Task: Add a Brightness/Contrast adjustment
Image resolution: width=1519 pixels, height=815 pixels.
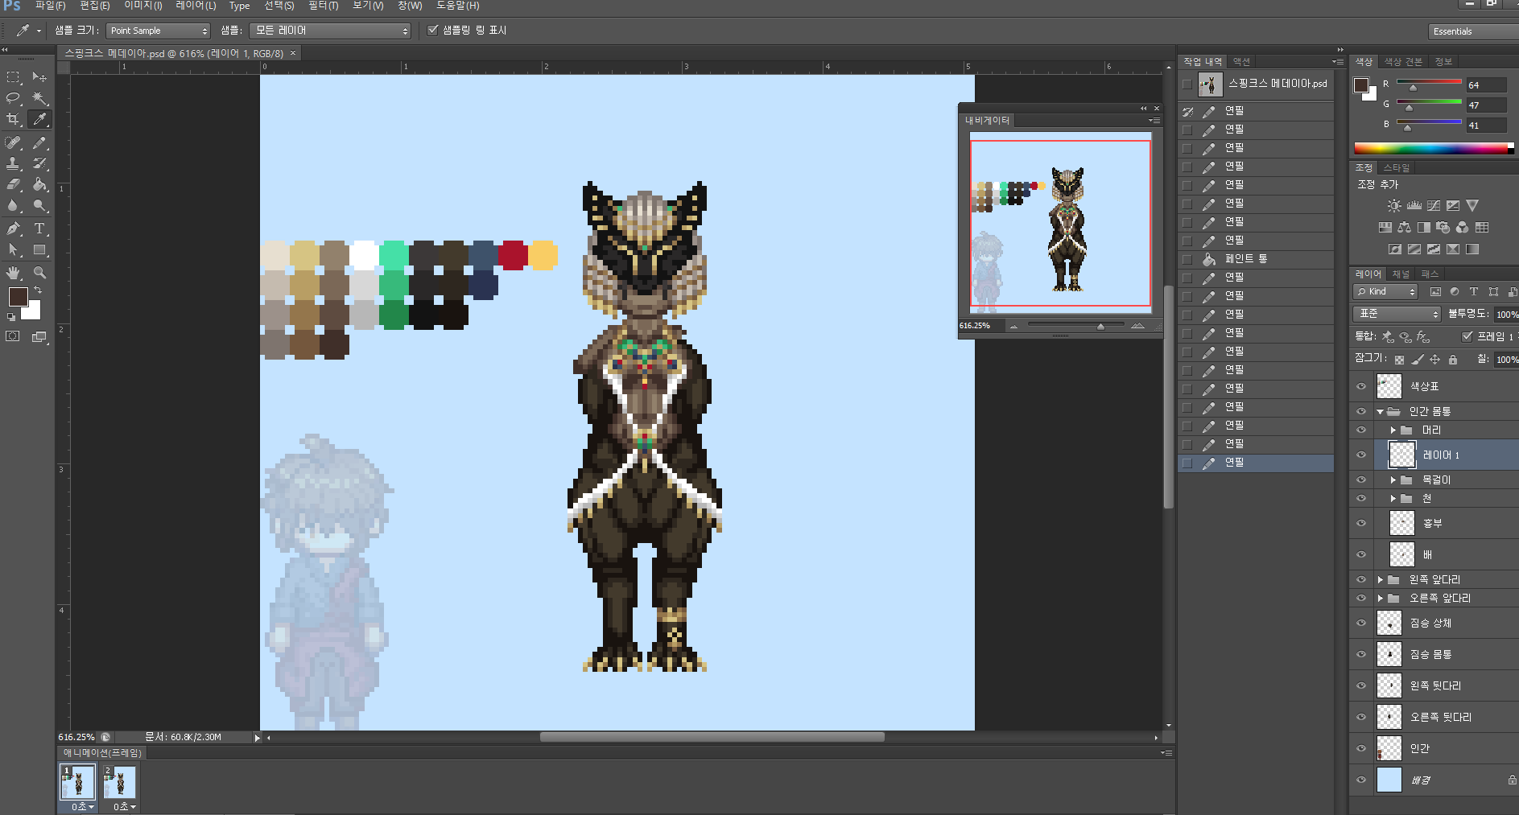Action: pyautogui.click(x=1394, y=206)
